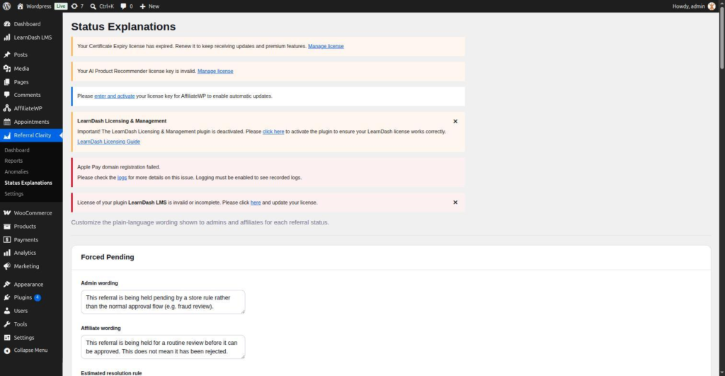Click the updates icon showing 7

tap(74, 6)
